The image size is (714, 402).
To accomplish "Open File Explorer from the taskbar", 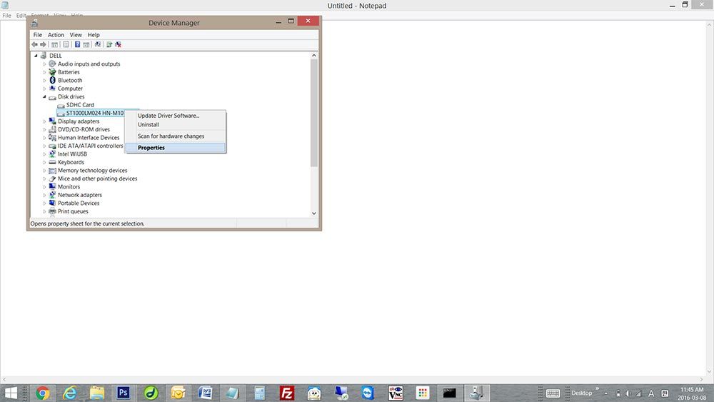I will tap(96, 393).
